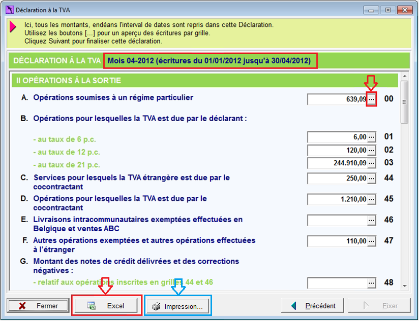419x321 pixels.
Task: Click 'Opérations soumises à un régime particulier' label
Action: 113,97
